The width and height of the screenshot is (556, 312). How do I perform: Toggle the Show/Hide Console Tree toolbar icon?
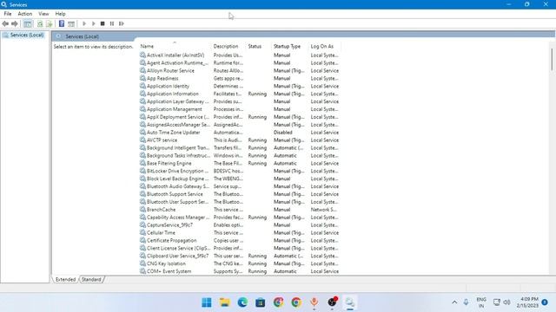(28, 23)
